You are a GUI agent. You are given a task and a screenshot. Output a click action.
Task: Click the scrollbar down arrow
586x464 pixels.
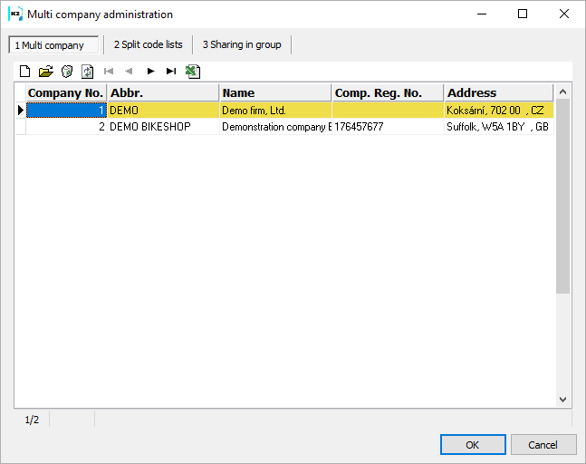click(x=562, y=400)
